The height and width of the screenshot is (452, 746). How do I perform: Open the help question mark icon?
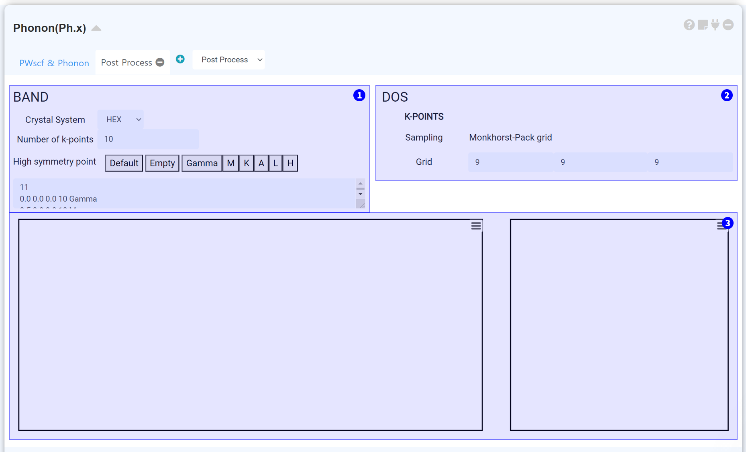689,25
